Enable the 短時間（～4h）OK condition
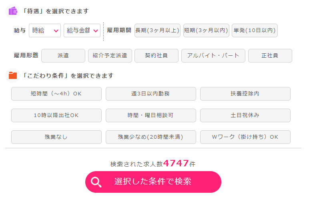Screen dimensions: 309x198 coord(56,94)
